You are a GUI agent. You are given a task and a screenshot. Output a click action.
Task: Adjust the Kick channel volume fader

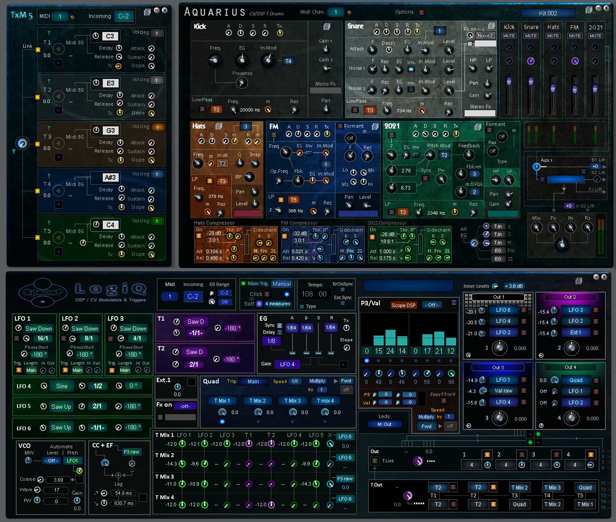click(x=509, y=82)
